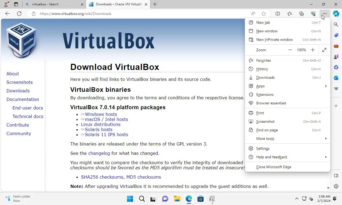Open sidebar Shopping tag icon
Screen dimensions: 342x205
336,35
